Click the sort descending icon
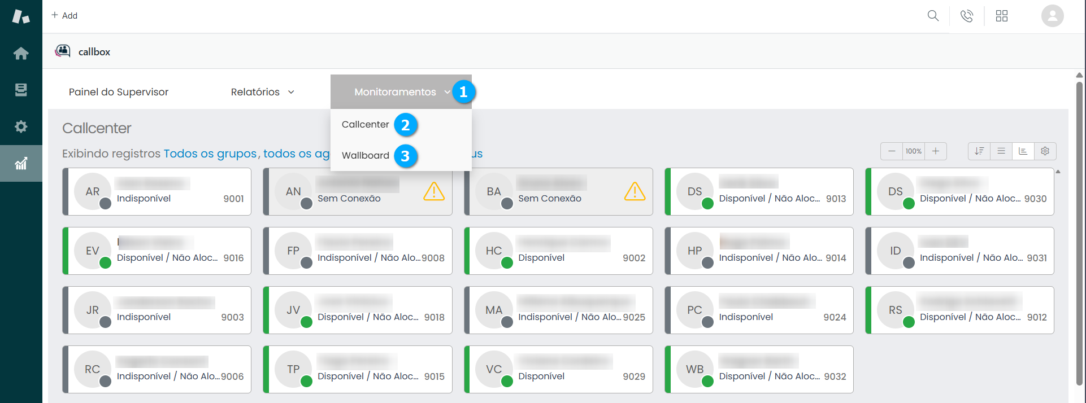 [979, 151]
